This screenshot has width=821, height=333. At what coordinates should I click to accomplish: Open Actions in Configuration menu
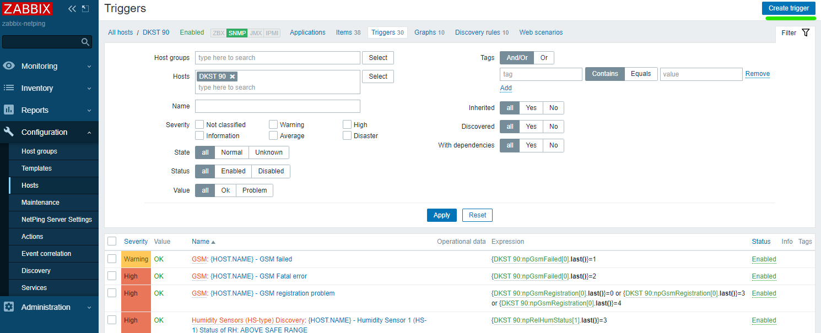pyautogui.click(x=54, y=237)
